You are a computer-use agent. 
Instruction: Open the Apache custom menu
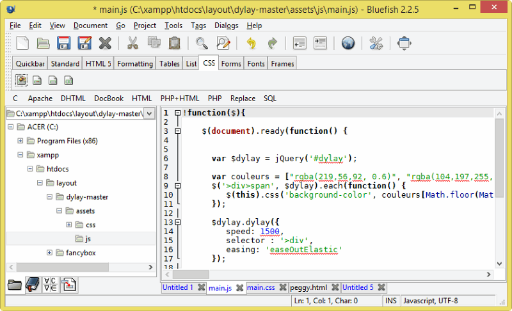(40, 99)
